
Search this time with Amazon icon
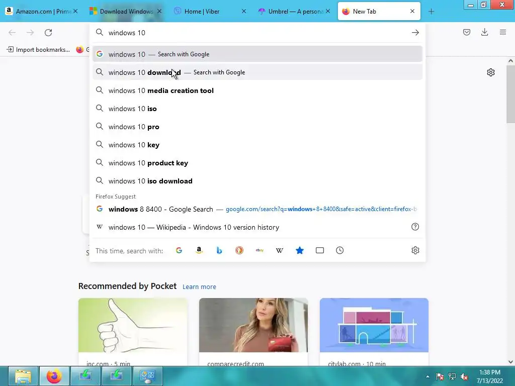coord(199,250)
